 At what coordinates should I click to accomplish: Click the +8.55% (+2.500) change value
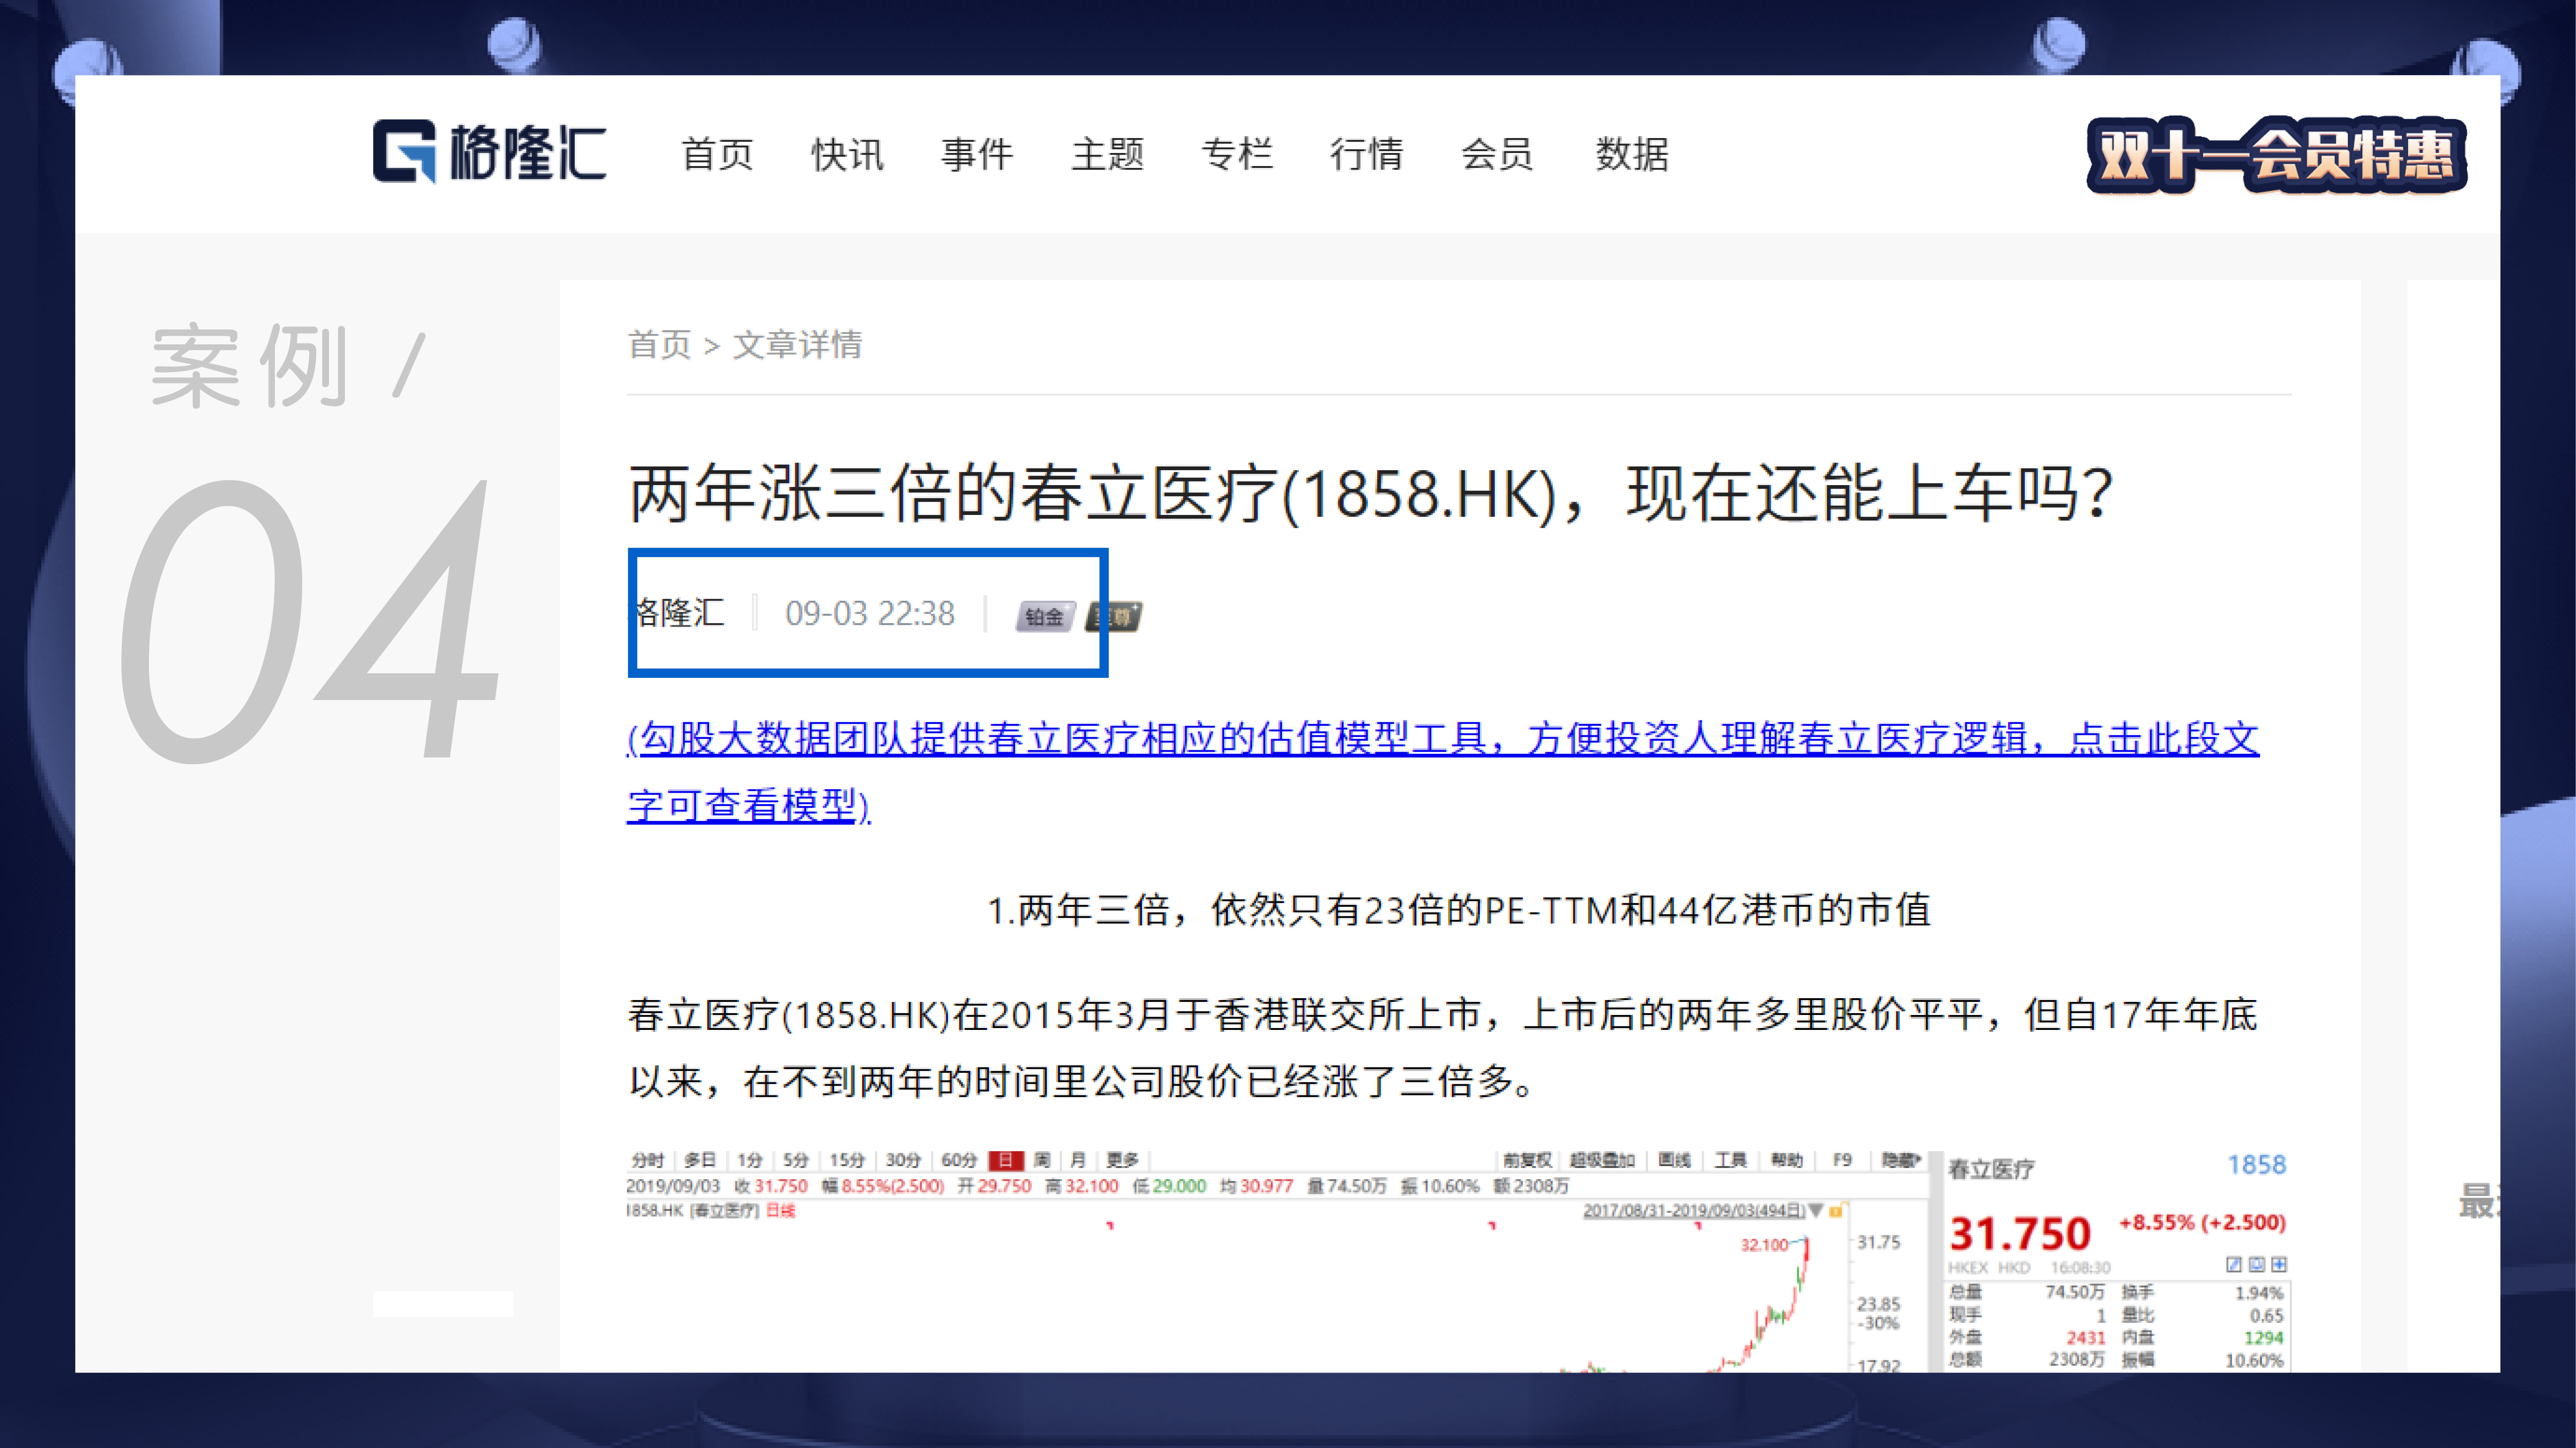[2203, 1223]
